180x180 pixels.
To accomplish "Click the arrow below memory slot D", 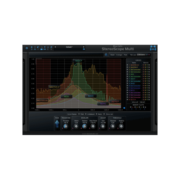I will click(144, 109).
